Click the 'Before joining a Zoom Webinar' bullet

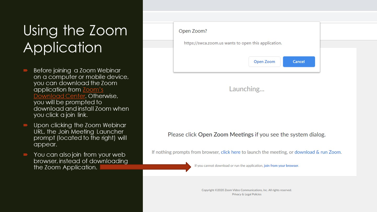coord(81,92)
